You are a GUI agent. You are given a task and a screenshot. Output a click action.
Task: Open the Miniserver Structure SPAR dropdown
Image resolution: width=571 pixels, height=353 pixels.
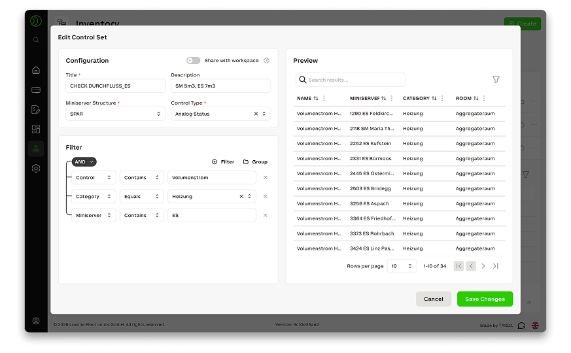coord(115,114)
